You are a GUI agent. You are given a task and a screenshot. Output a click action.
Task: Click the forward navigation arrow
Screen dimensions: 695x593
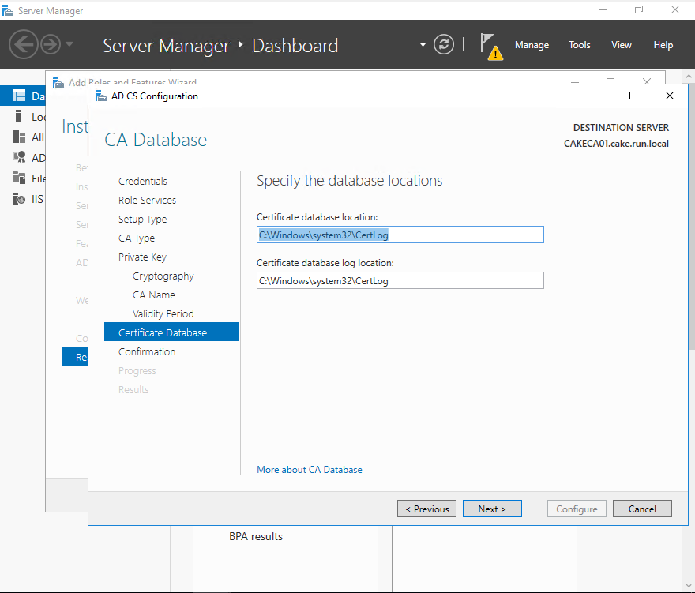coord(51,44)
